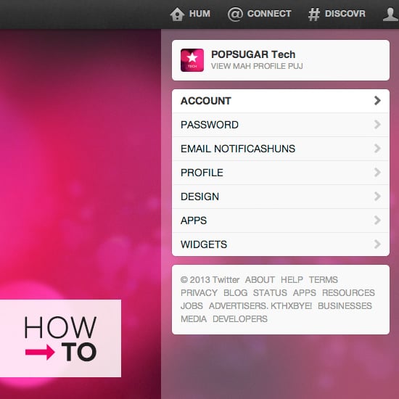399x399 pixels.
Task: Click the pink arrow in How To
Action: click(40, 352)
